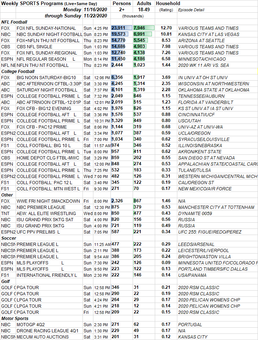This screenshot has height=340, width=258.
Task: Click the NFL Football section header
Action: [x=14, y=22]
